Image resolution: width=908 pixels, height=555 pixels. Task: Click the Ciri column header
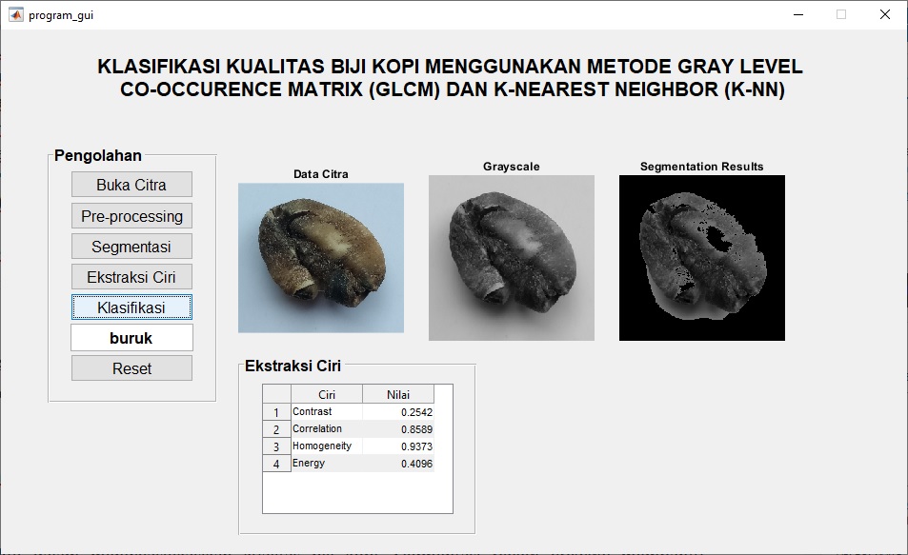coord(326,394)
